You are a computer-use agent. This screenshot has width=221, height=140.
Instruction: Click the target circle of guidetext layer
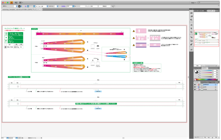(215, 85)
